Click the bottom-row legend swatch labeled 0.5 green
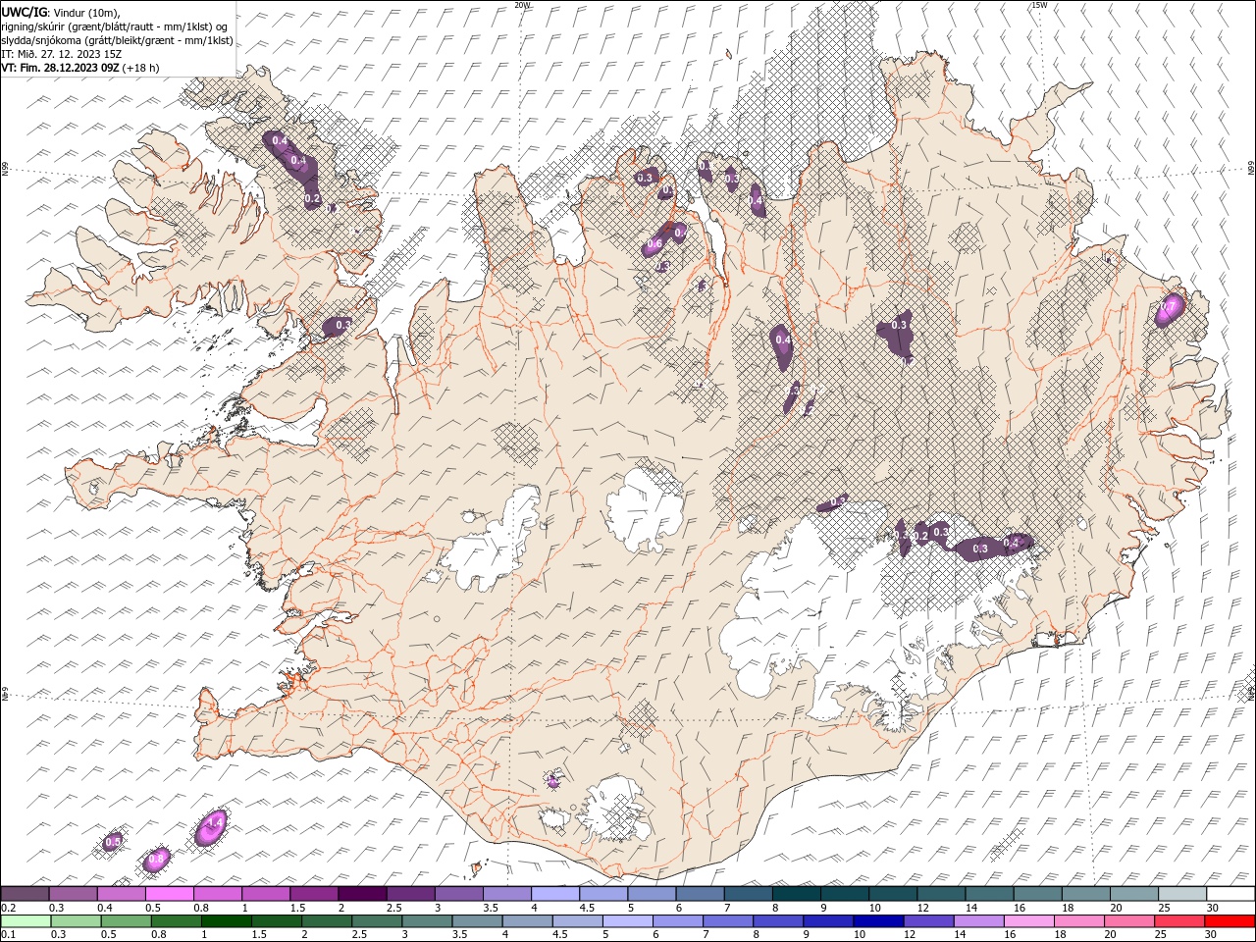The image size is (1256, 942). pyautogui.click(x=126, y=921)
